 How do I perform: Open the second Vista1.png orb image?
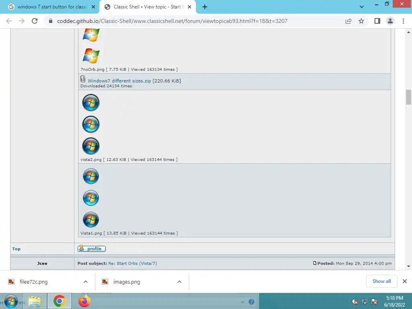click(x=91, y=198)
